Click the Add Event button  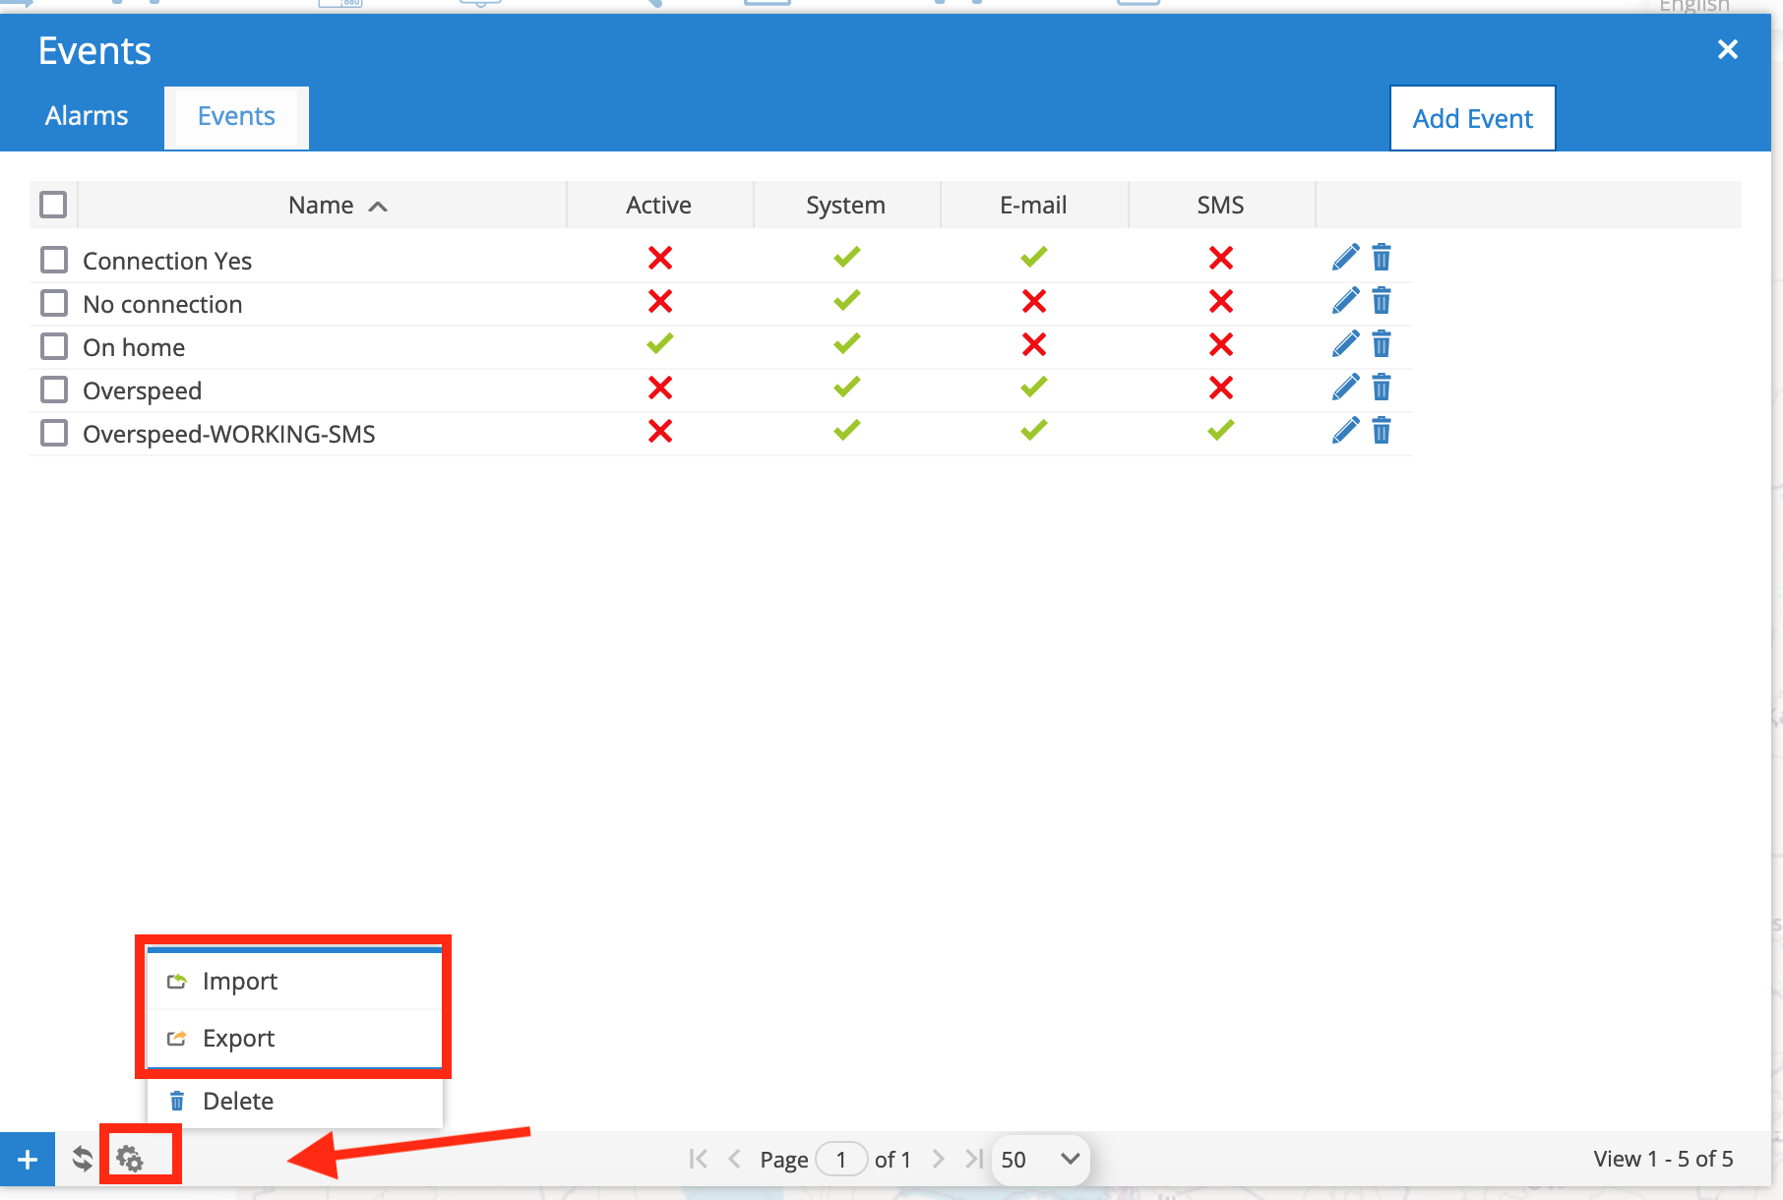pos(1472,118)
